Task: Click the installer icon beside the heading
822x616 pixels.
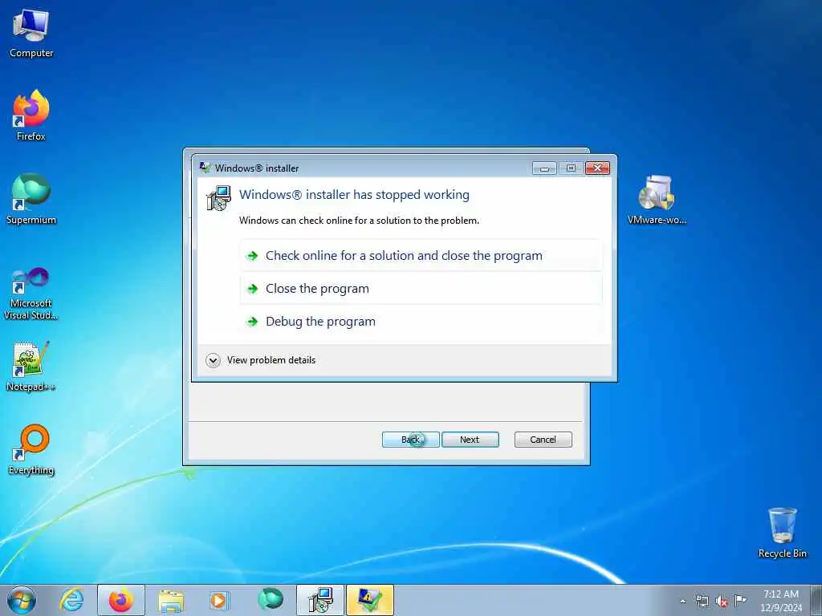Action: tap(218, 199)
